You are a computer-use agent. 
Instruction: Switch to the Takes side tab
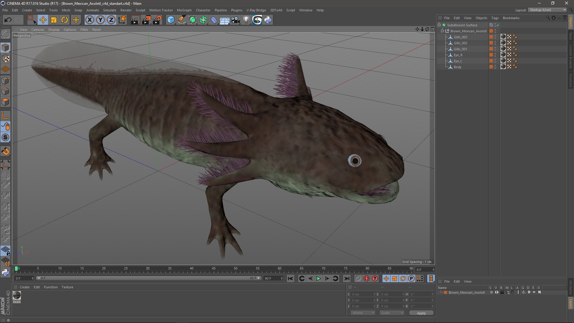tap(571, 36)
